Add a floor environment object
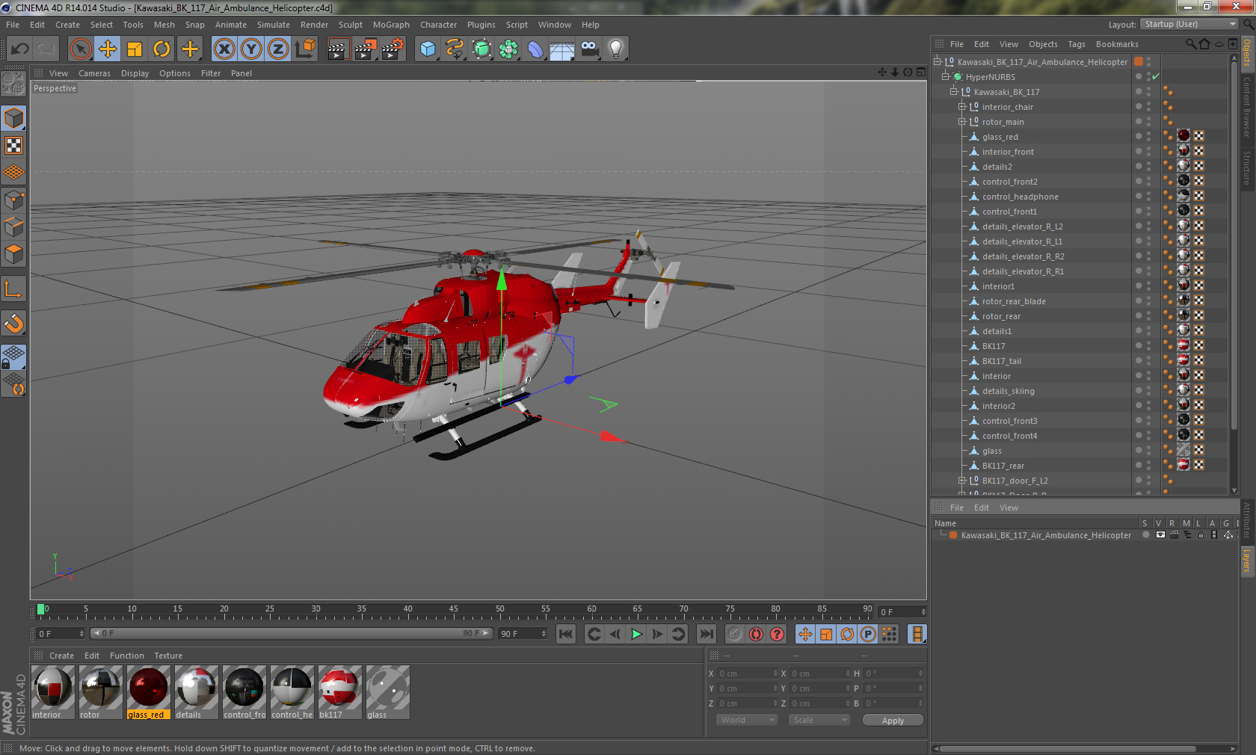 tap(562, 49)
